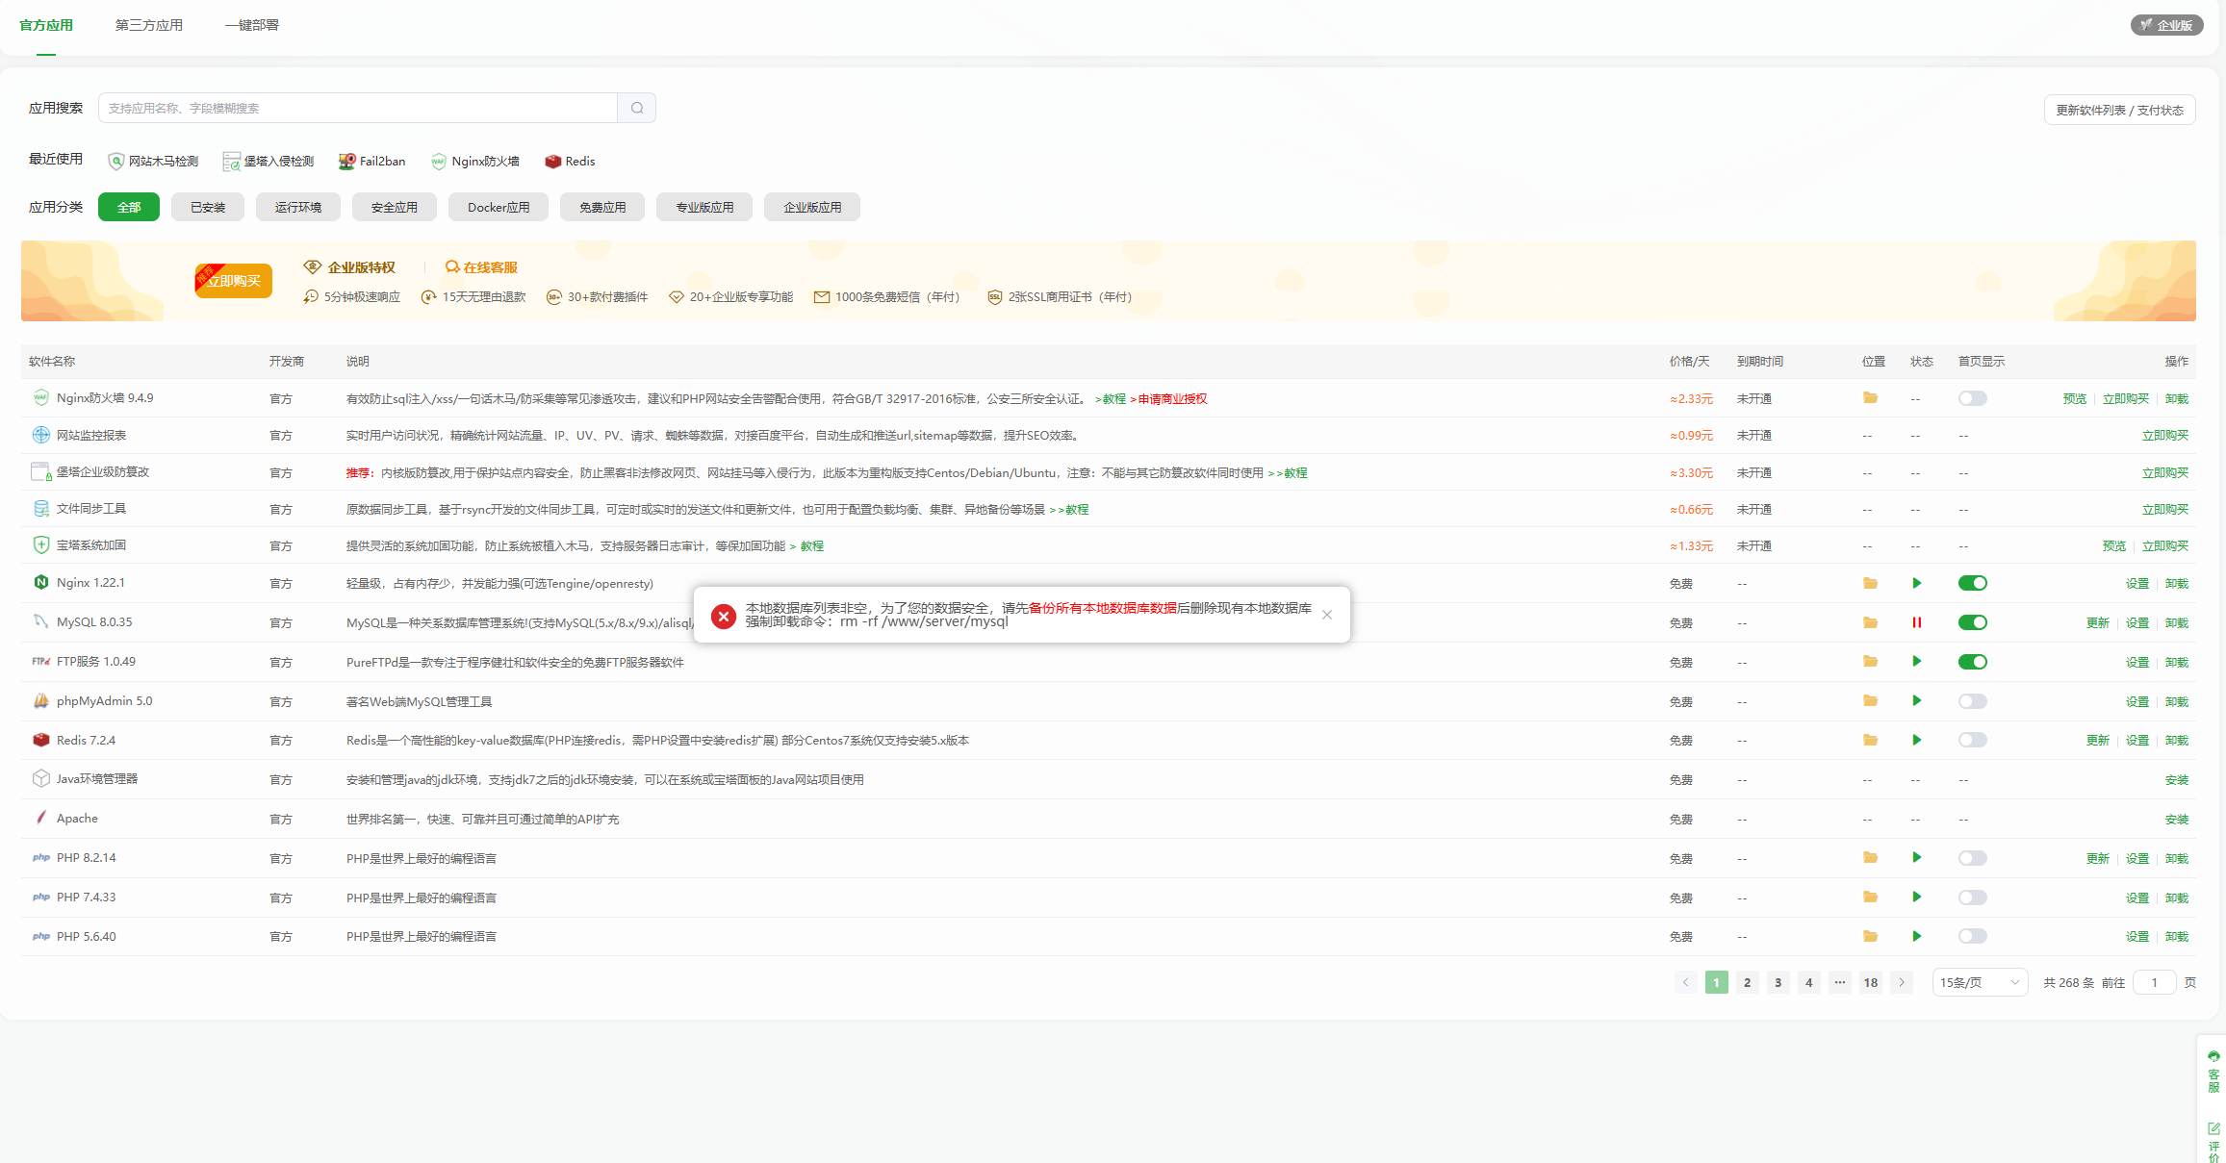Filter by 已安装 category
2226x1163 pixels.
click(x=208, y=207)
